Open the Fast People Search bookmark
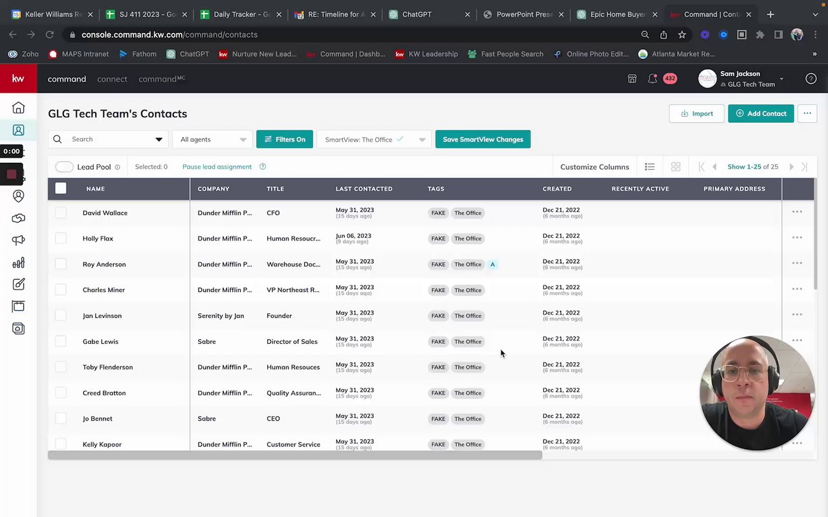The height and width of the screenshot is (517, 828). [505, 54]
